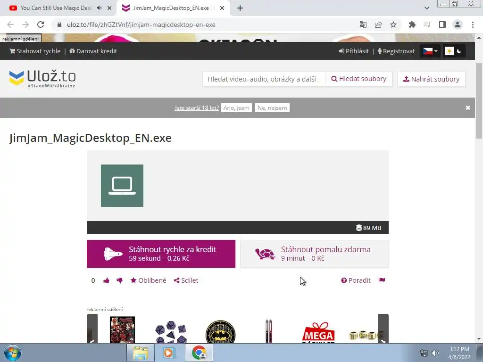Click the Chrome taskbar icon
This screenshot has height=362, width=483.
[x=199, y=353]
